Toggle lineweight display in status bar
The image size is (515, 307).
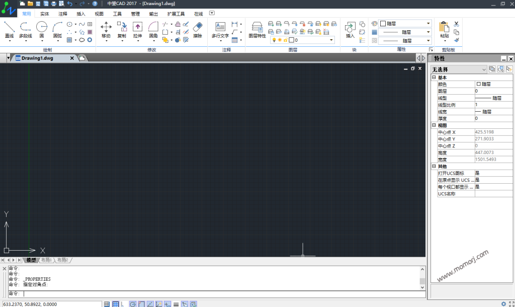(x=176, y=304)
